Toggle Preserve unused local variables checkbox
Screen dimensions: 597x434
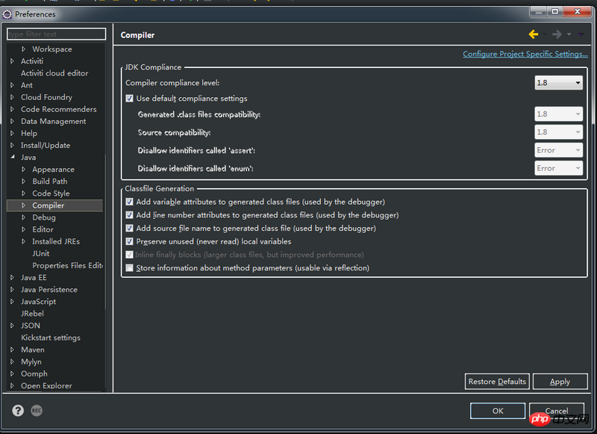coord(129,241)
